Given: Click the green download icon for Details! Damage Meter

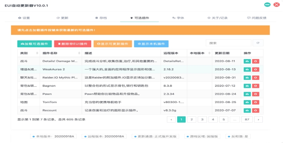Looking at the screenshot, I should point(247,61).
